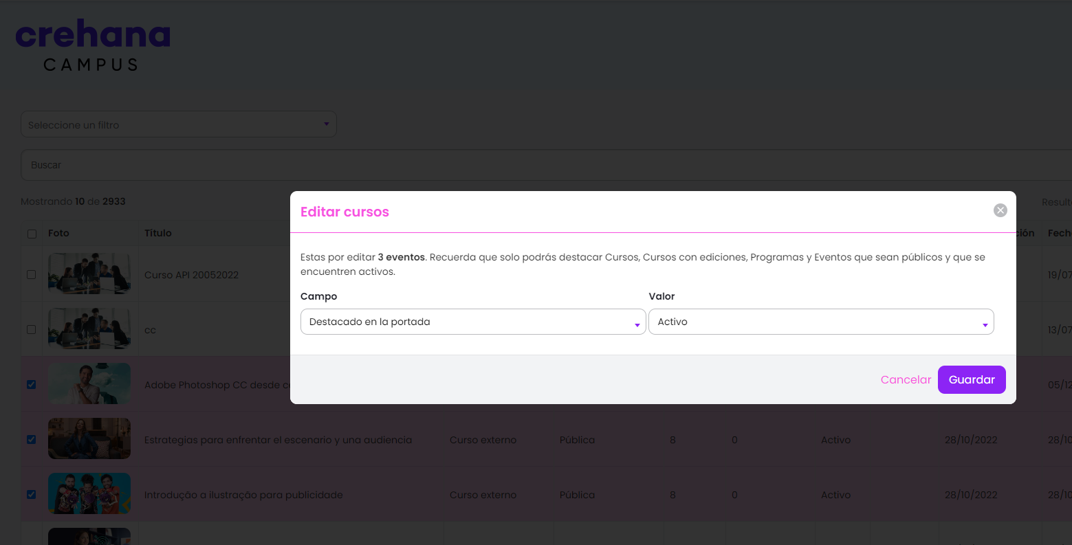Uncheck the Adobe Photoshop CC row checkbox
Image resolution: width=1072 pixels, height=545 pixels.
(31, 384)
